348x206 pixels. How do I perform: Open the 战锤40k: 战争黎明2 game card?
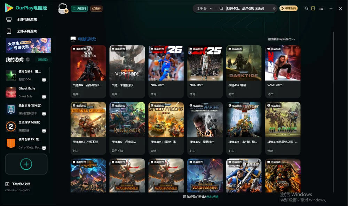click(x=88, y=71)
